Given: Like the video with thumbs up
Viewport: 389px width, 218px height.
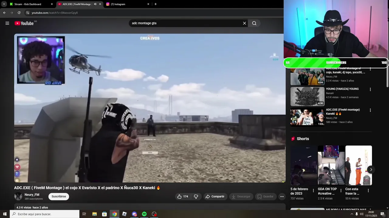Looking at the screenshot, I should (x=183, y=197).
